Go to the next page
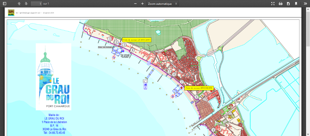Screen dimensions: 310x136 (26, 4)
